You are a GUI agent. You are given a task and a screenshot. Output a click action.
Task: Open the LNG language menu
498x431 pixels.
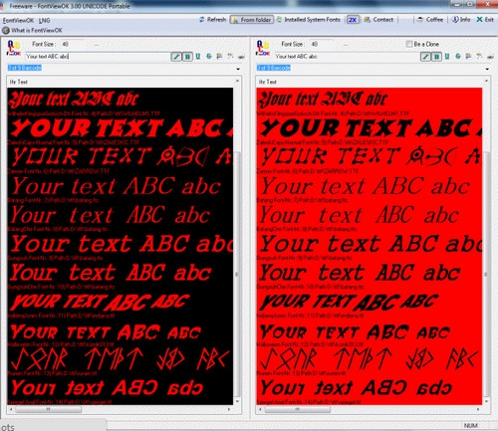point(44,20)
